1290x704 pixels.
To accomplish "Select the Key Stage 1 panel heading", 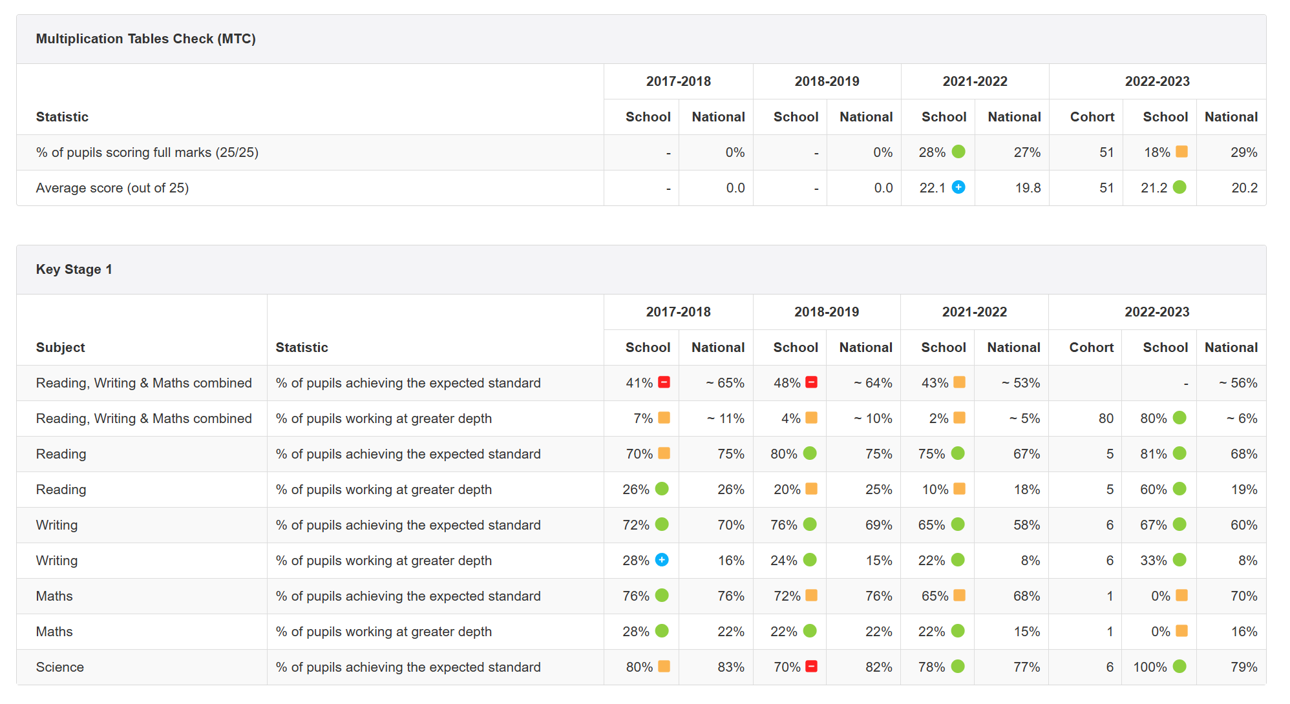I will tap(74, 269).
